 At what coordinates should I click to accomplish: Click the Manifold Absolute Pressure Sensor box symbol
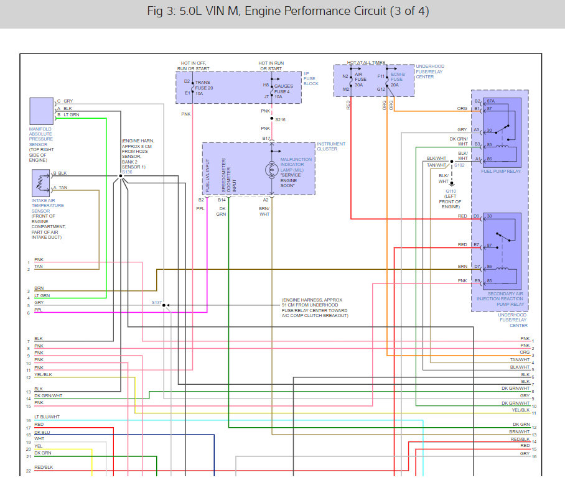click(x=42, y=111)
